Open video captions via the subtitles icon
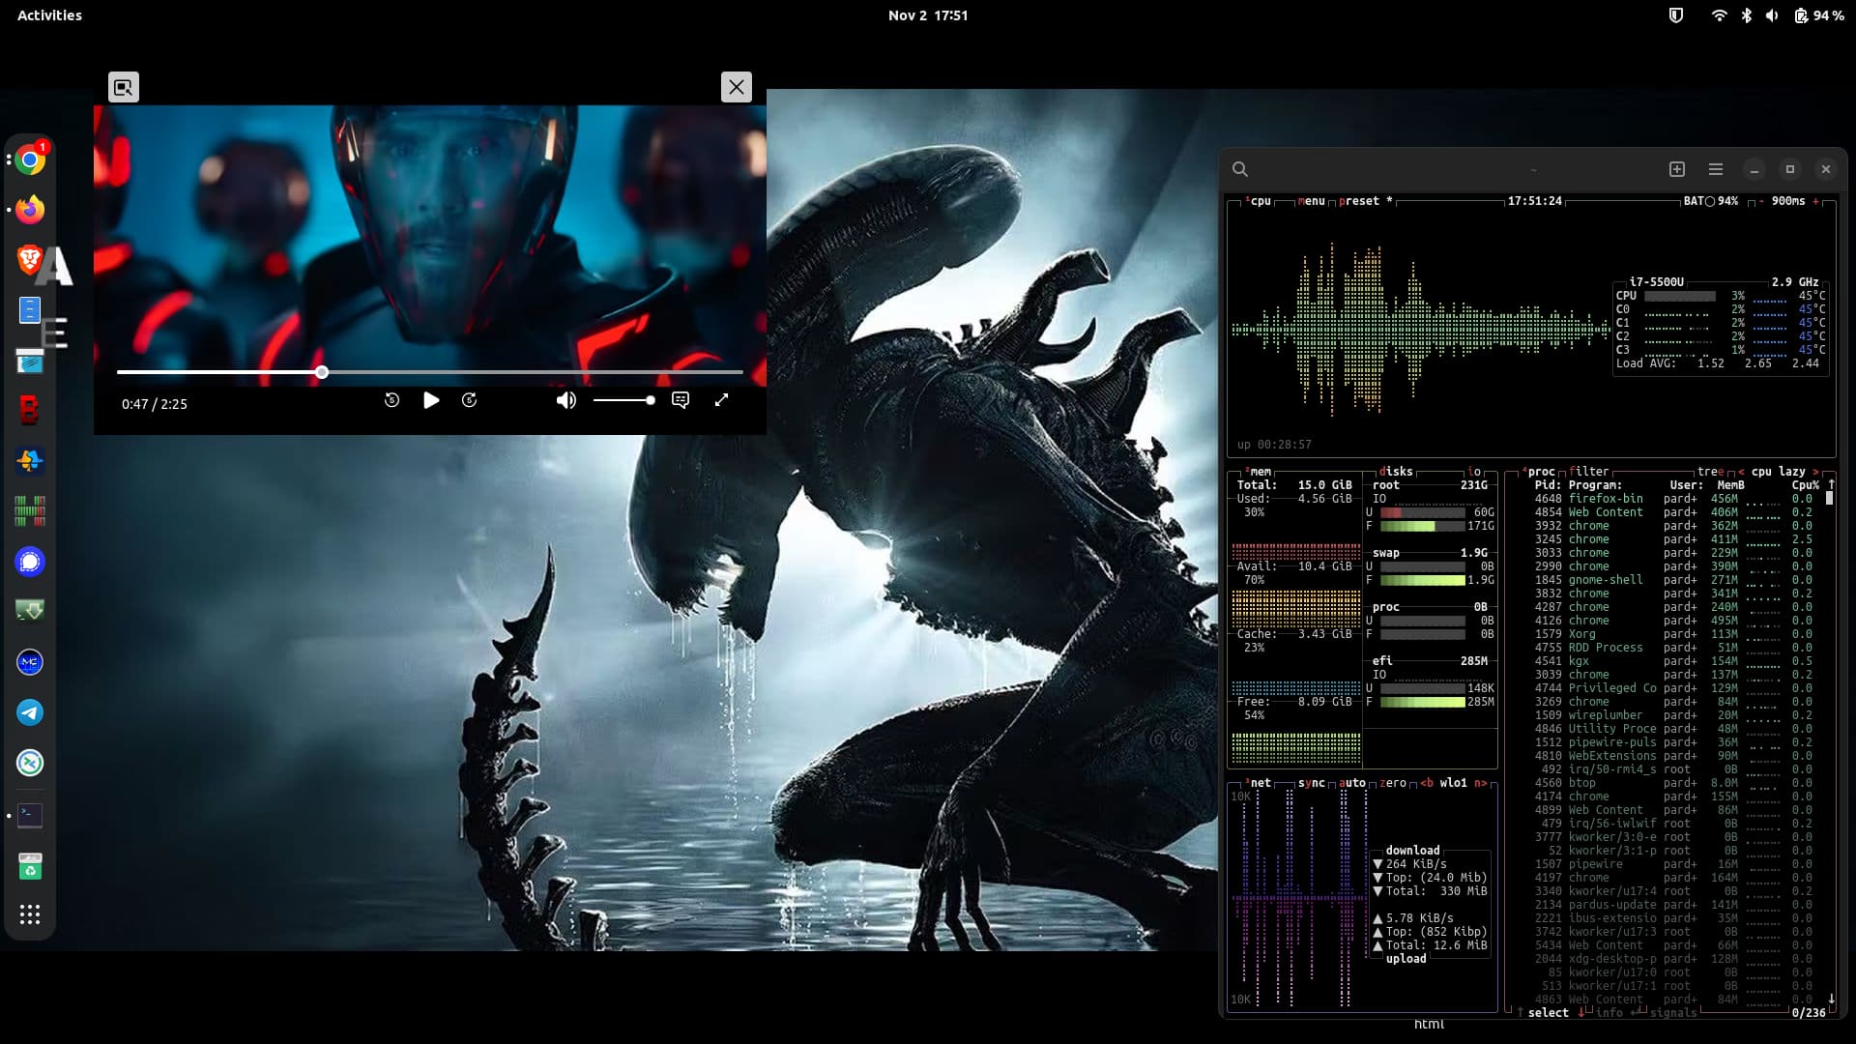 coord(681,400)
